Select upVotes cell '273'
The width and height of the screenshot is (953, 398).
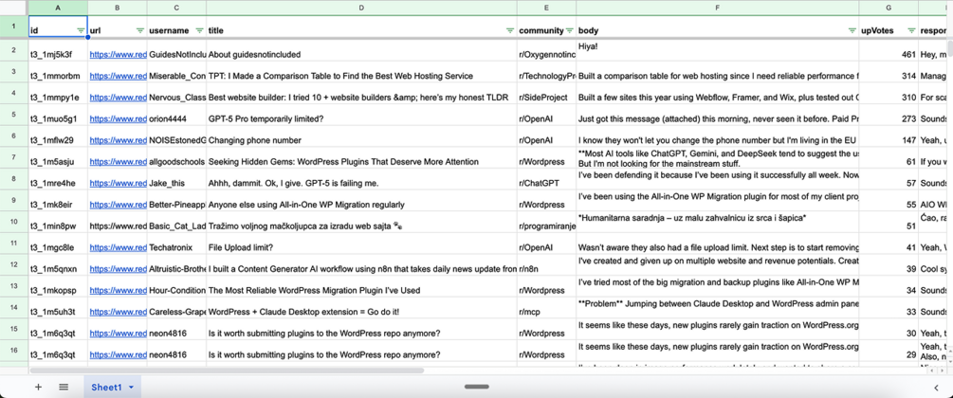[889, 115]
